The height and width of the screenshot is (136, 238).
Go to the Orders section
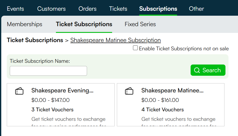pyautogui.click(x=88, y=9)
